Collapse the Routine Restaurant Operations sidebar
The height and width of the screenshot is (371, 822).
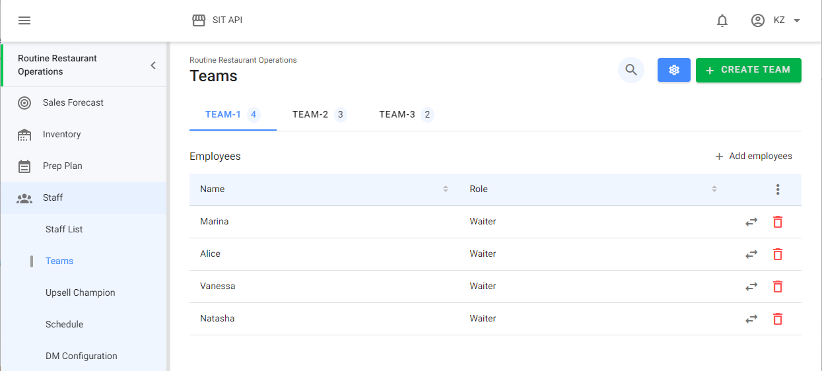point(153,65)
